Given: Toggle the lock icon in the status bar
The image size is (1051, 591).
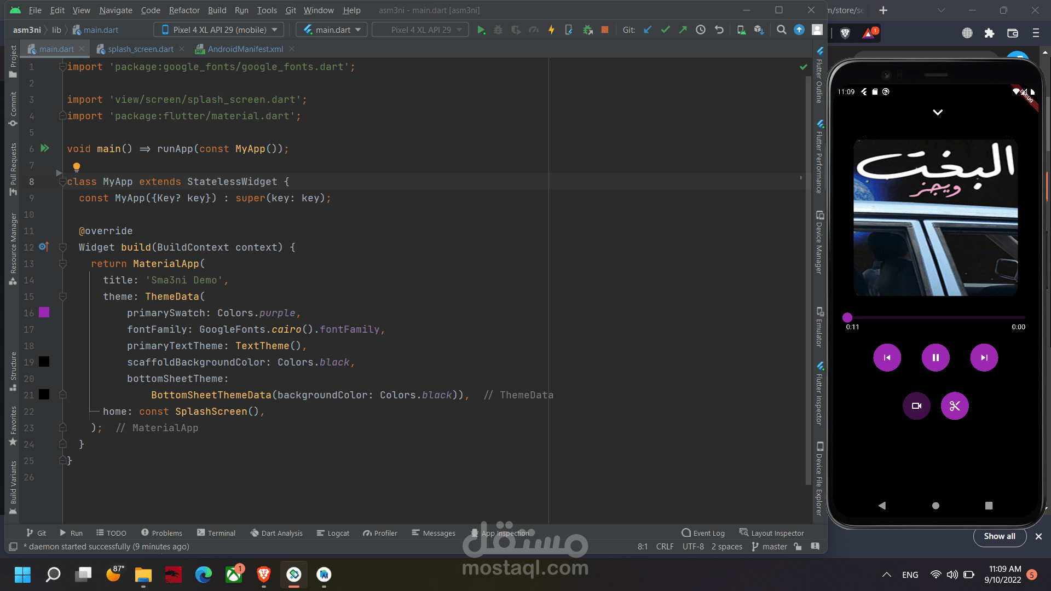Looking at the screenshot, I should 798,547.
